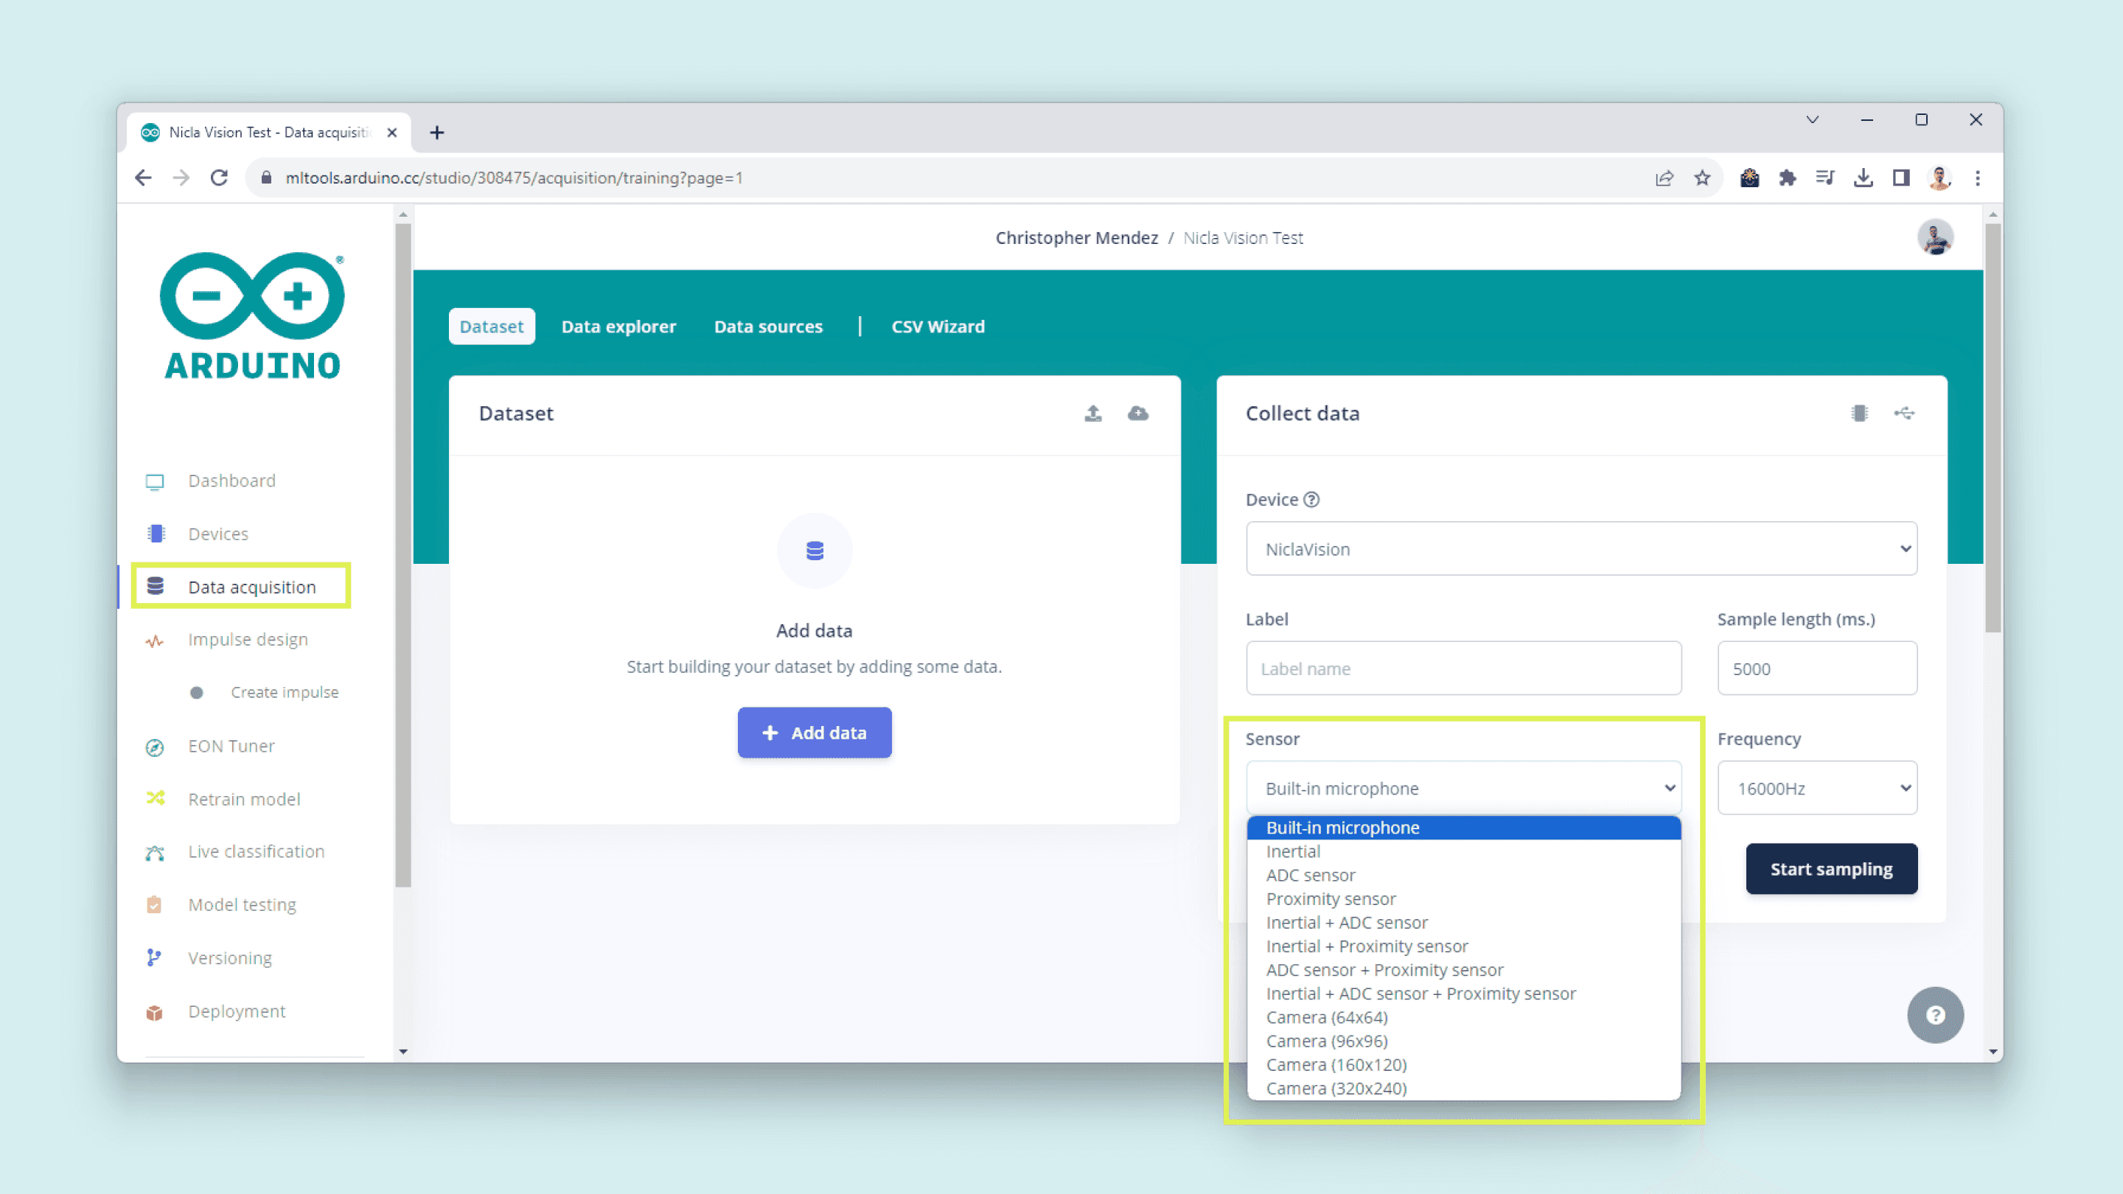2123x1194 pixels.
Task: Click the blue Add data button
Action: (x=815, y=733)
